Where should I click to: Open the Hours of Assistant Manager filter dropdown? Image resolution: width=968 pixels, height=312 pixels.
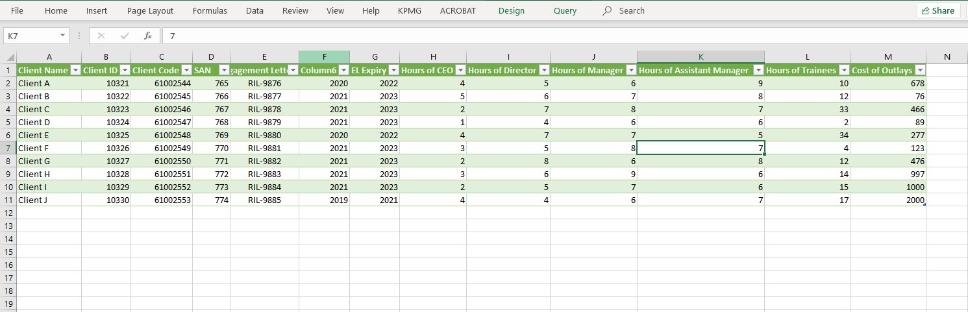pos(758,70)
